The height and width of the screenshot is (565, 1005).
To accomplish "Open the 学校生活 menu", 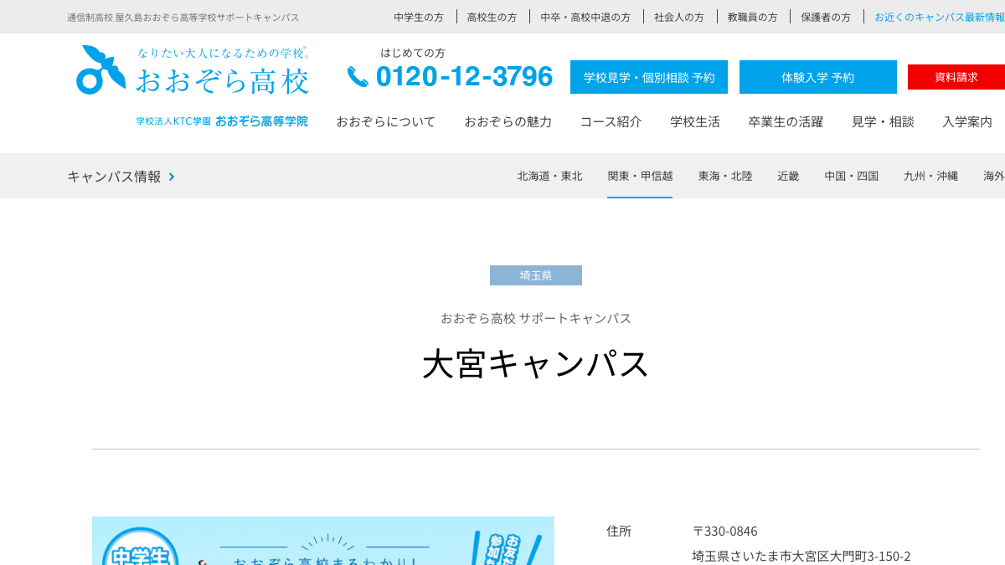I will click(695, 121).
